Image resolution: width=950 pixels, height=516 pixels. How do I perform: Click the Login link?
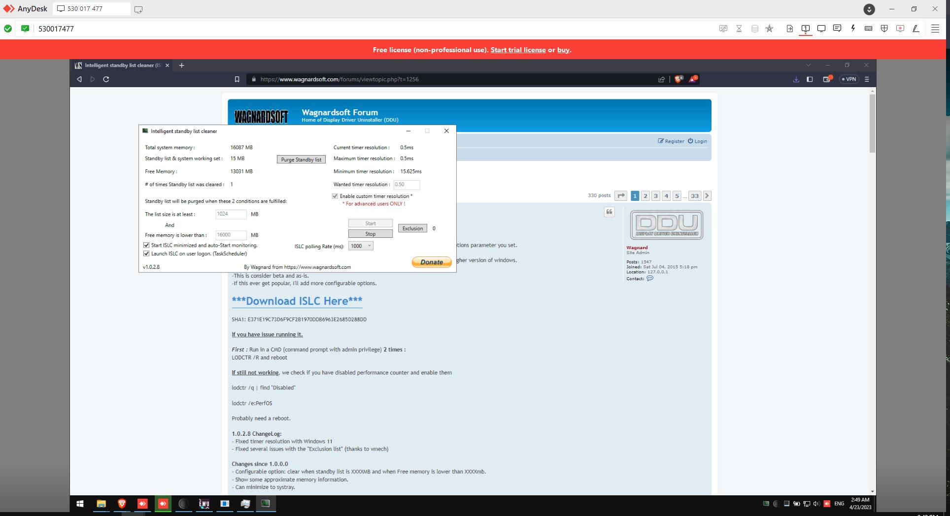(x=697, y=141)
